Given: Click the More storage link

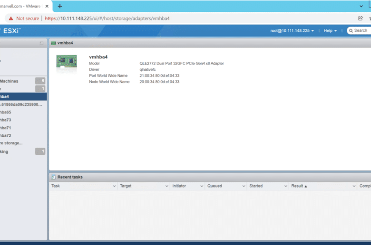Looking at the screenshot, I should click(x=11, y=143).
